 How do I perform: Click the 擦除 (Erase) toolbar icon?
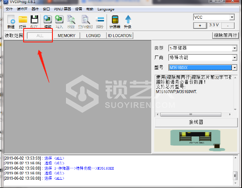tap(100, 21)
